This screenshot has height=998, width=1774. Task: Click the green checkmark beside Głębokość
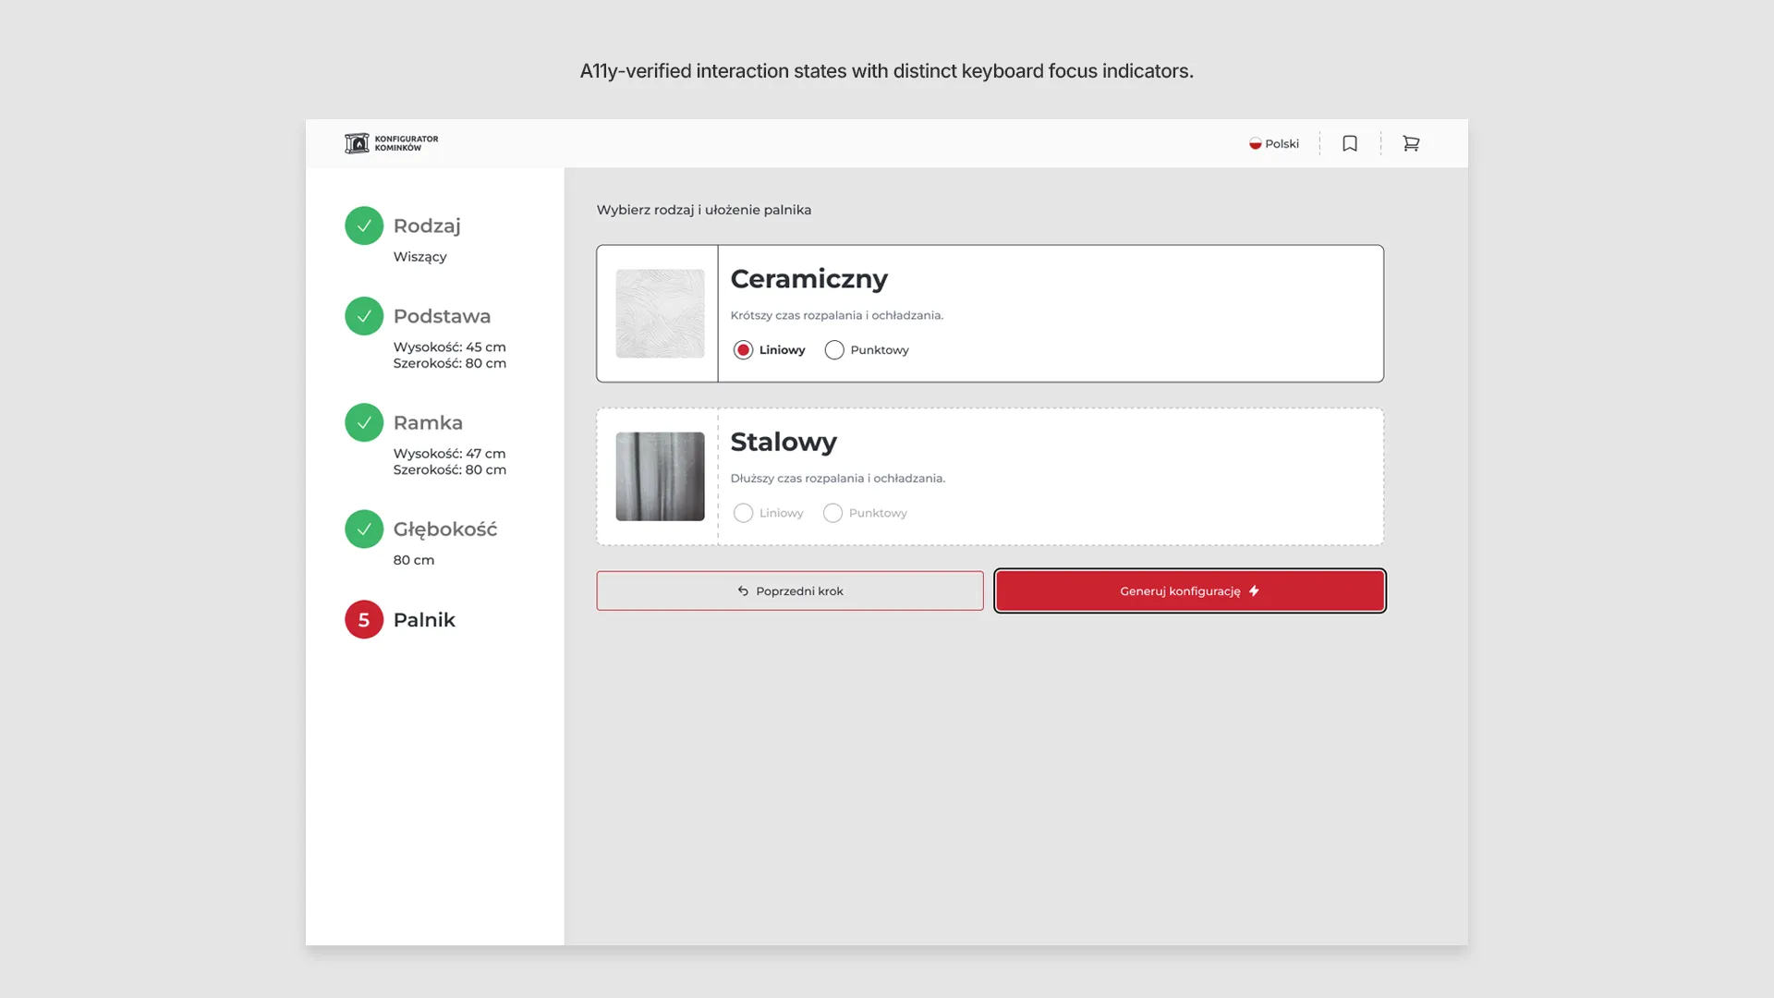pos(364,529)
